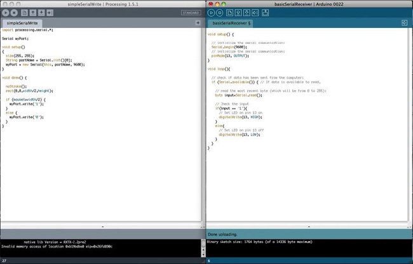Click the Processing console scrollbar

[203, 247]
